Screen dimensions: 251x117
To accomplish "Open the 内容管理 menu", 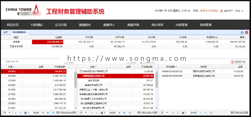I will click(182, 25).
